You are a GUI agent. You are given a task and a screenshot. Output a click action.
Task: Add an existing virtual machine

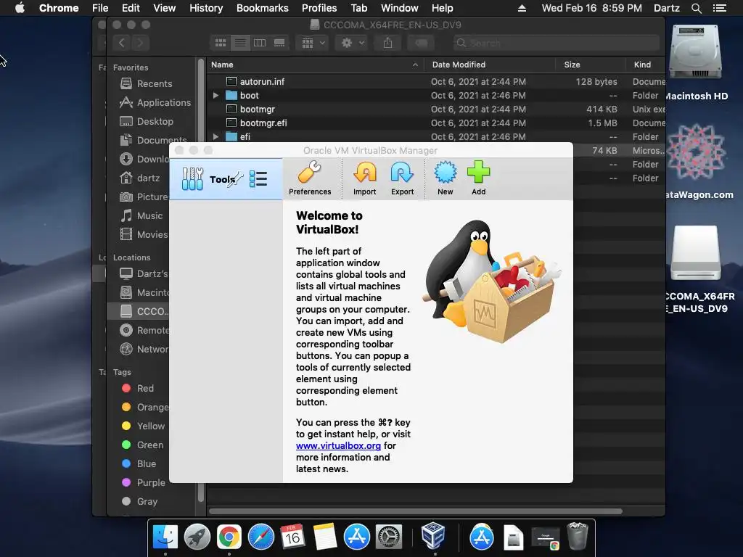click(x=478, y=178)
